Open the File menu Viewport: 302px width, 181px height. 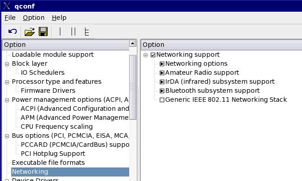tap(10, 18)
